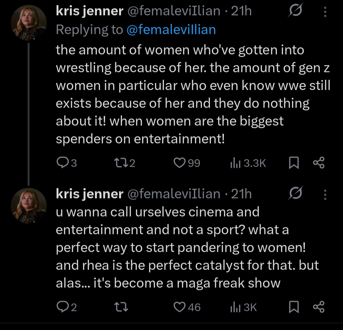
Task: Repost the first tweet with 2 reposts
Action: point(120,163)
